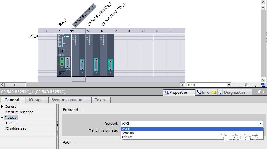This screenshot has width=267, height=149.
Task: Click the left splitter collapse arrow
Action: (57, 125)
